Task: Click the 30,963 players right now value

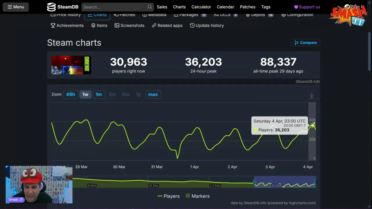Action: coord(128,62)
